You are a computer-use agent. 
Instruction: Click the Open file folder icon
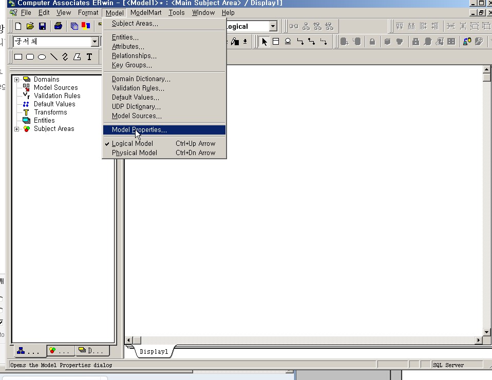click(x=30, y=26)
